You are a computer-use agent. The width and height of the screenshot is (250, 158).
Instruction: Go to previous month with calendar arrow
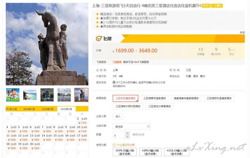7,109
